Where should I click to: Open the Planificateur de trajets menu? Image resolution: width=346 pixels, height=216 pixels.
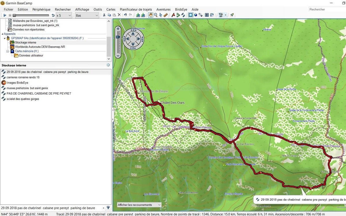tap(136, 10)
